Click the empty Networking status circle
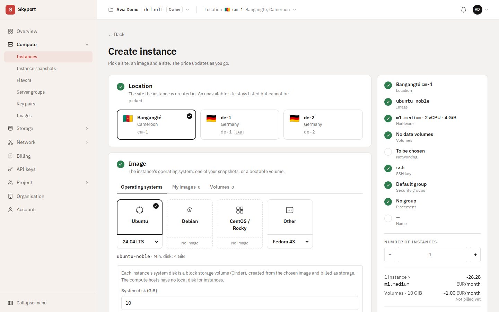The height and width of the screenshot is (312, 499). point(388,152)
